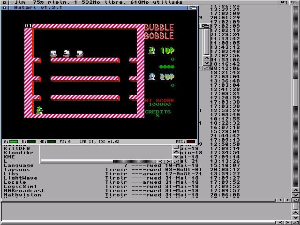Click the Jim window resize gadget
Viewport: 300px width, 225px height.
(295, 200)
